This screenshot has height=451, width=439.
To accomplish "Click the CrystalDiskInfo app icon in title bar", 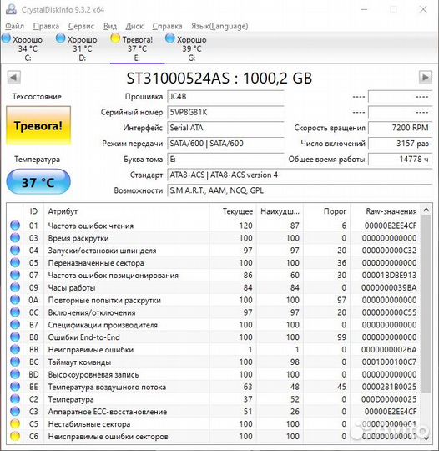I will 11,9.
